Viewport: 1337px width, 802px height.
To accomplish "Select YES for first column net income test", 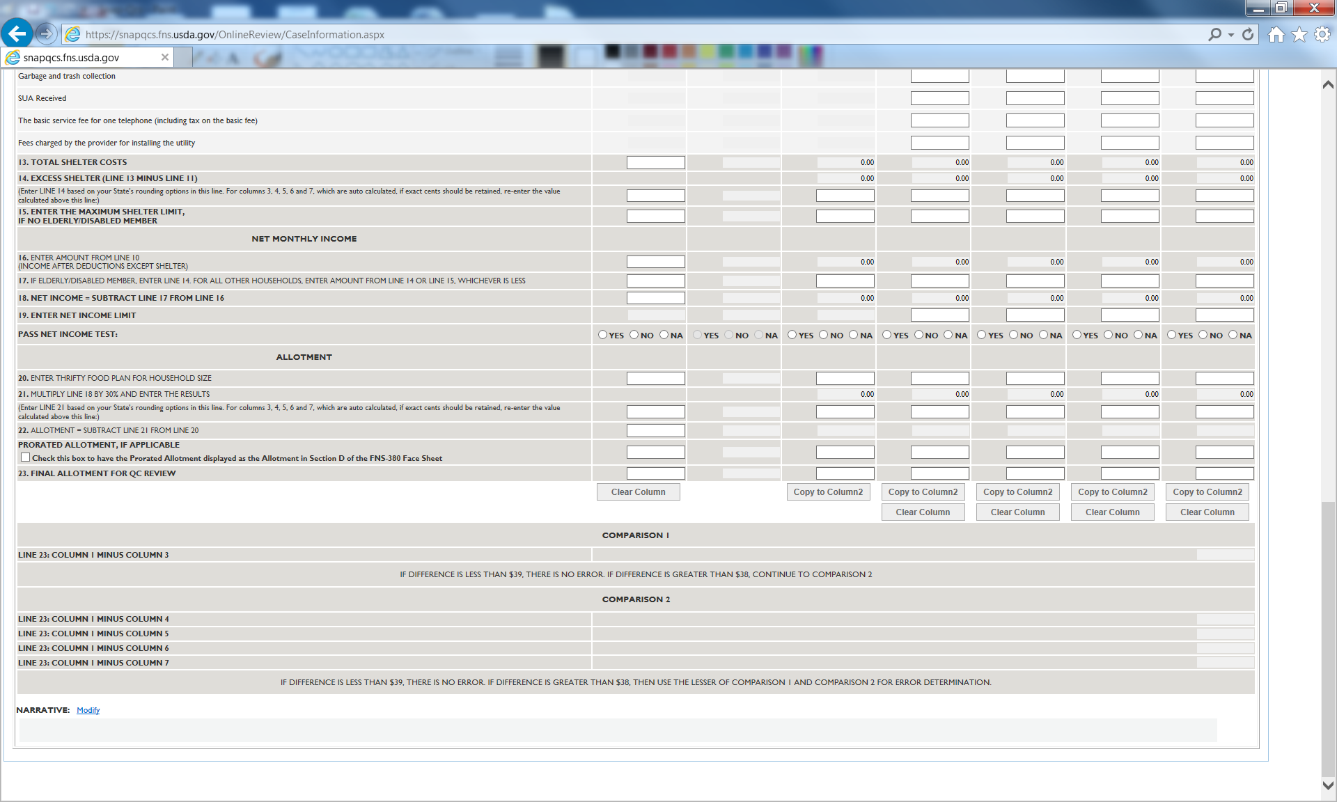I will (603, 335).
